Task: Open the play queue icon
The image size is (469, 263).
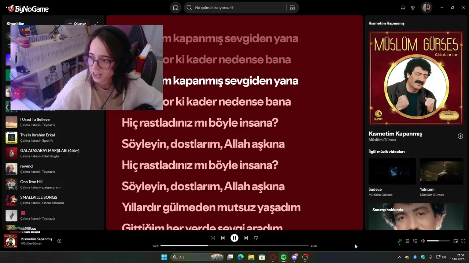Action: (407, 241)
